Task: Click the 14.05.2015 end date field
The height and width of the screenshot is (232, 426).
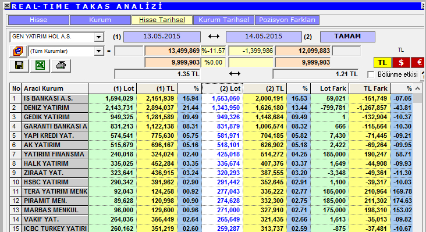Action: 264,37
